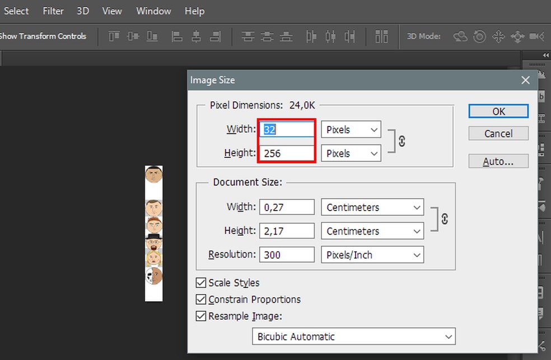This screenshot has width=551, height=360.
Task: Open the Filter menu
Action: coord(53,11)
